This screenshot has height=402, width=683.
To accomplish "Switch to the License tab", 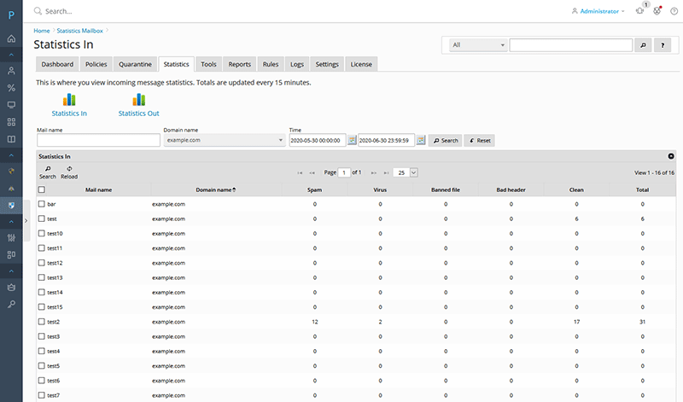I will pyautogui.click(x=361, y=64).
